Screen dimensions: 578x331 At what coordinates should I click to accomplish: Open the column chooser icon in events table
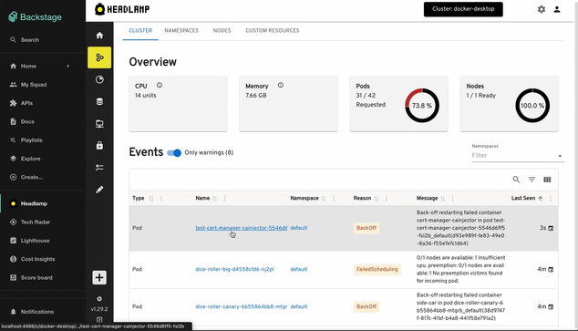click(547, 180)
